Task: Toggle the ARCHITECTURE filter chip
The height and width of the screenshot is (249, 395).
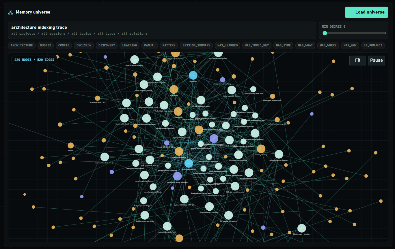Action: (22, 45)
